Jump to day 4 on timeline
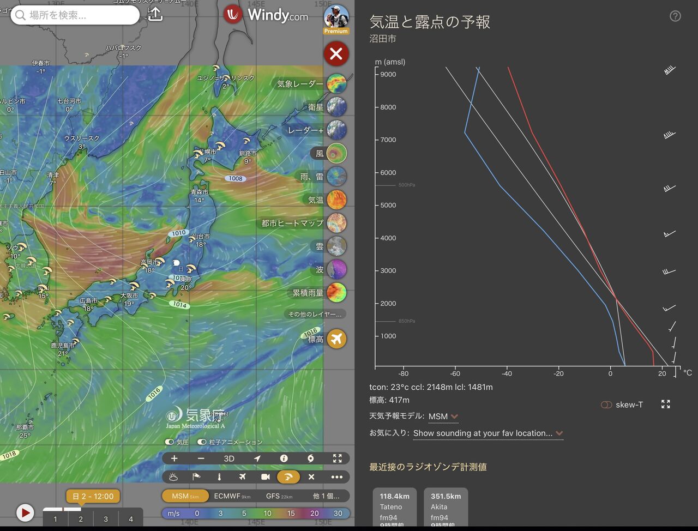Screen dimensions: 698x531 pos(131,519)
